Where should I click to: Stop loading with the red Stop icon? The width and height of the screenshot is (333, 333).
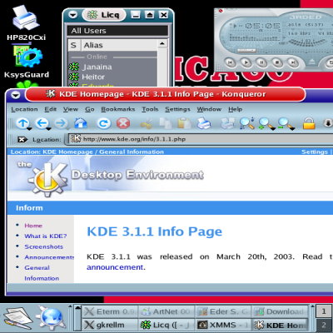(x=123, y=123)
